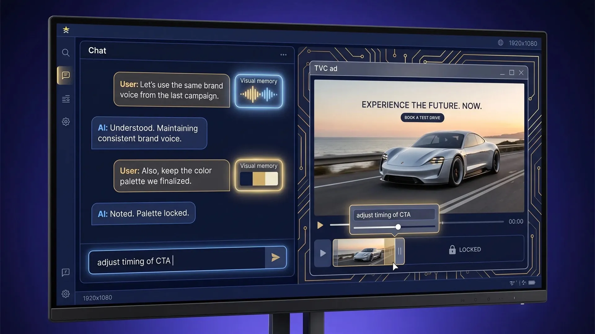Screen dimensions: 595x334
Task: Play the video using the progress bar's play button
Action: click(320, 225)
